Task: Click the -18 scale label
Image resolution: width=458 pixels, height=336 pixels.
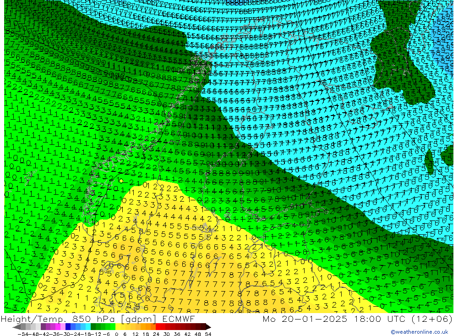Action: click(86, 334)
